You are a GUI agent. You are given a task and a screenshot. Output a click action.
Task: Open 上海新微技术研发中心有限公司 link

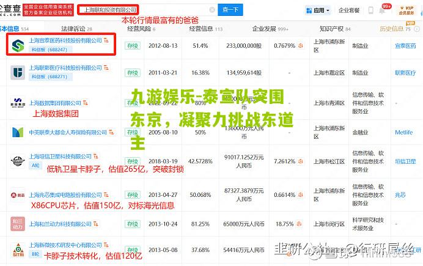[x=65, y=245]
